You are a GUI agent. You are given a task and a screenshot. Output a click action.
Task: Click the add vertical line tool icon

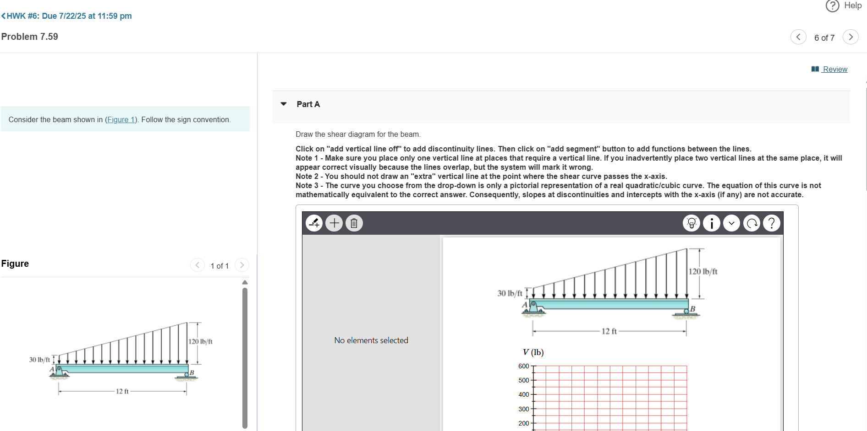pos(314,223)
